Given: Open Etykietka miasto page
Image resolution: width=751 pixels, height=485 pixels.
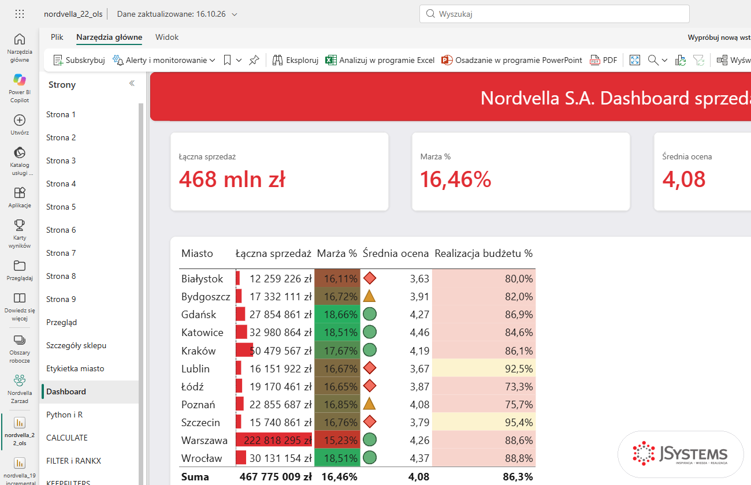Looking at the screenshot, I should point(90,368).
